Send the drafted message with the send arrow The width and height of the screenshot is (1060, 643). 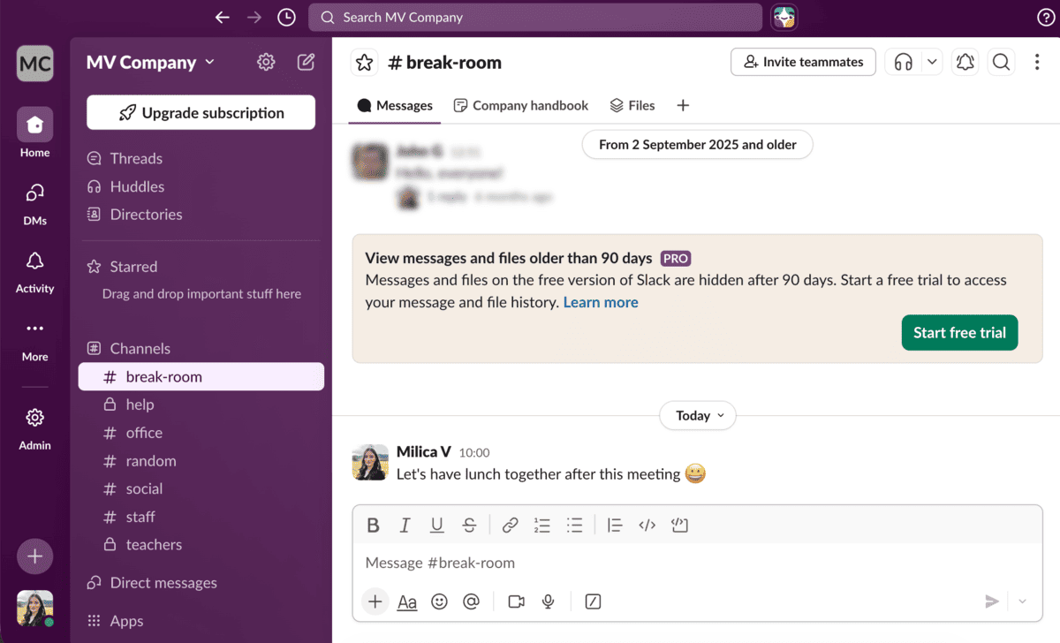click(991, 601)
